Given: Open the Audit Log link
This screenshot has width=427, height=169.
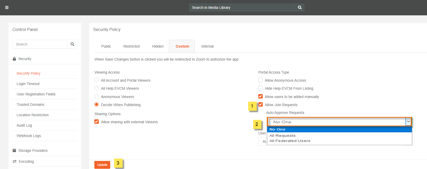Looking at the screenshot, I should [24, 125].
